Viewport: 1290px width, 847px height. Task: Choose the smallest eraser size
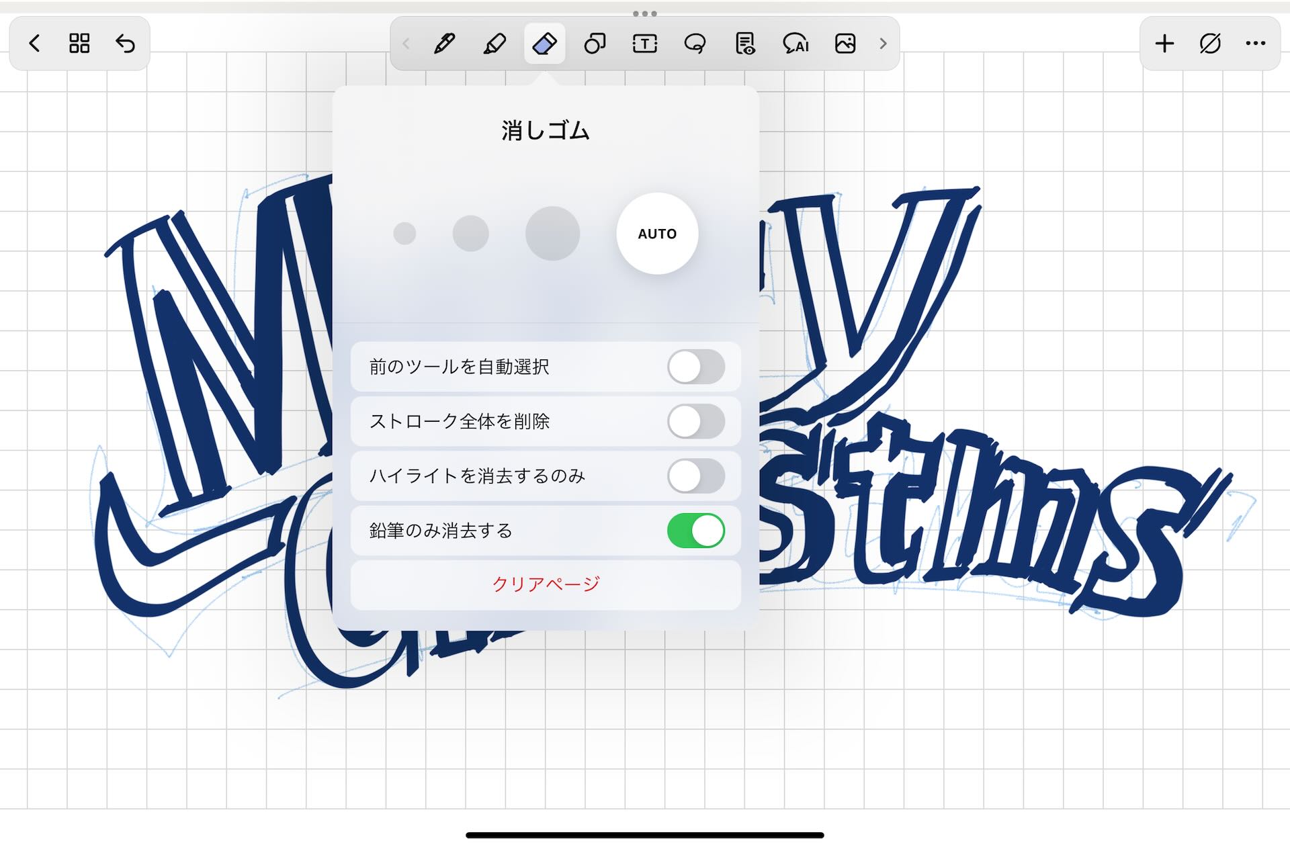click(x=404, y=233)
